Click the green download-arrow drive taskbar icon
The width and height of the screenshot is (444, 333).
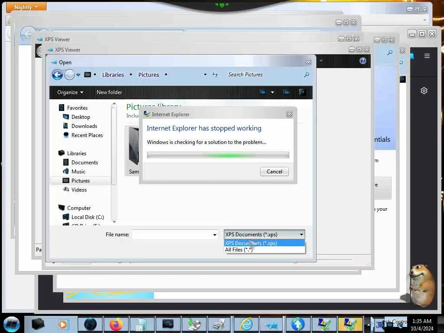point(195,324)
